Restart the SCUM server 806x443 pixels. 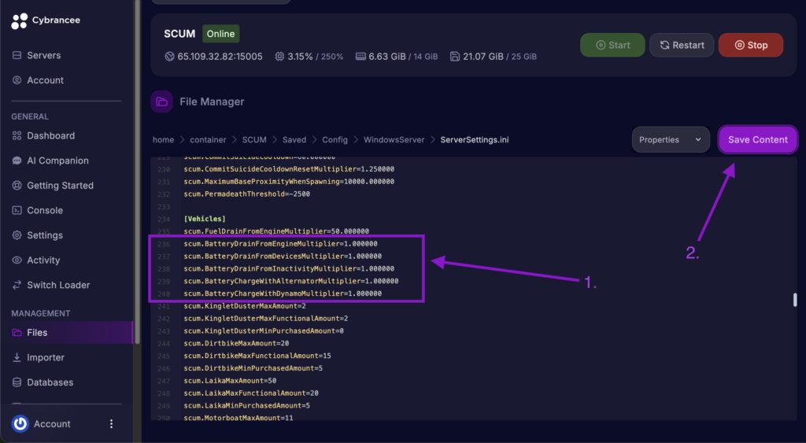point(682,45)
